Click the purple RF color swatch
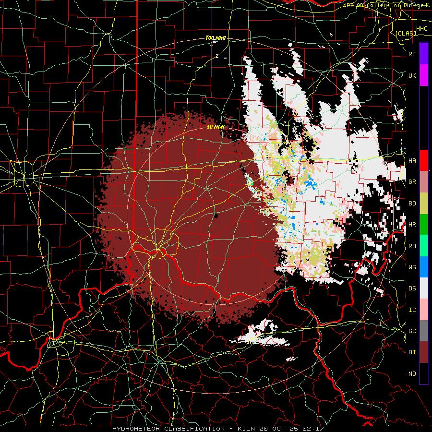The width and height of the screenshot is (432, 432). click(x=424, y=54)
